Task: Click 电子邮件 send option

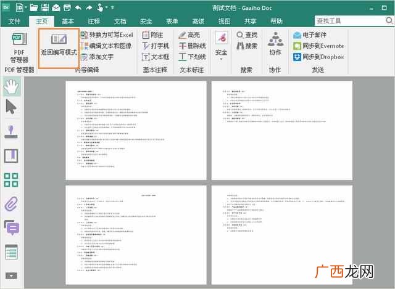Action: 310,35
